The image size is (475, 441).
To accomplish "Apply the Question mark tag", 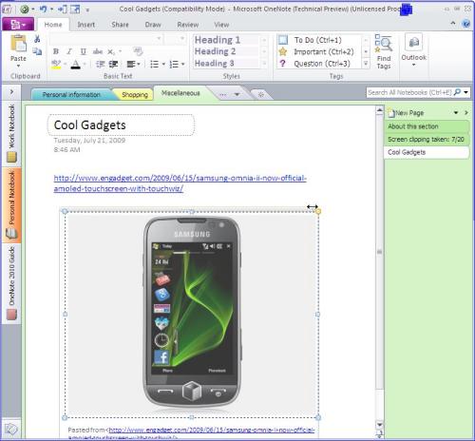I will (283, 64).
